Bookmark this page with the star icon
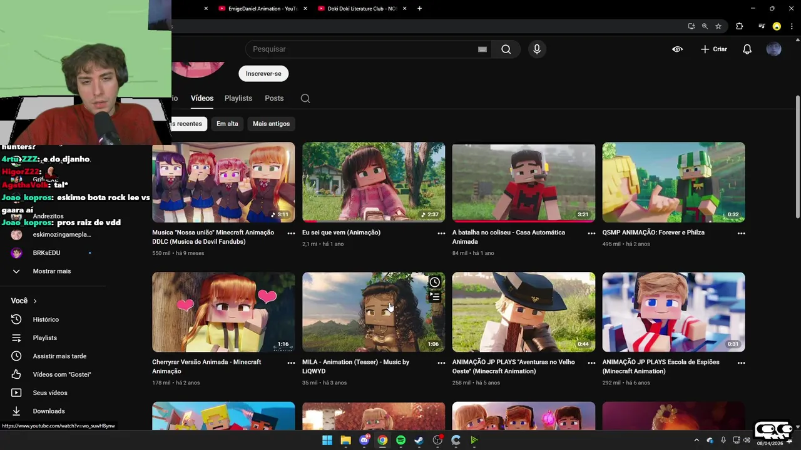This screenshot has height=450, width=801. coord(718,26)
